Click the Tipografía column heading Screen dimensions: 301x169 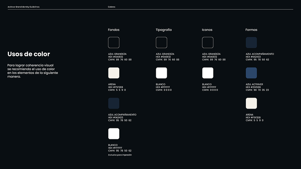(163, 30)
